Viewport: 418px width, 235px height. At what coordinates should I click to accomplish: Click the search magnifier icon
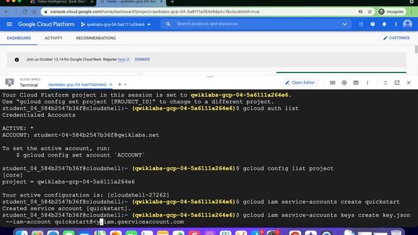coord(169,24)
